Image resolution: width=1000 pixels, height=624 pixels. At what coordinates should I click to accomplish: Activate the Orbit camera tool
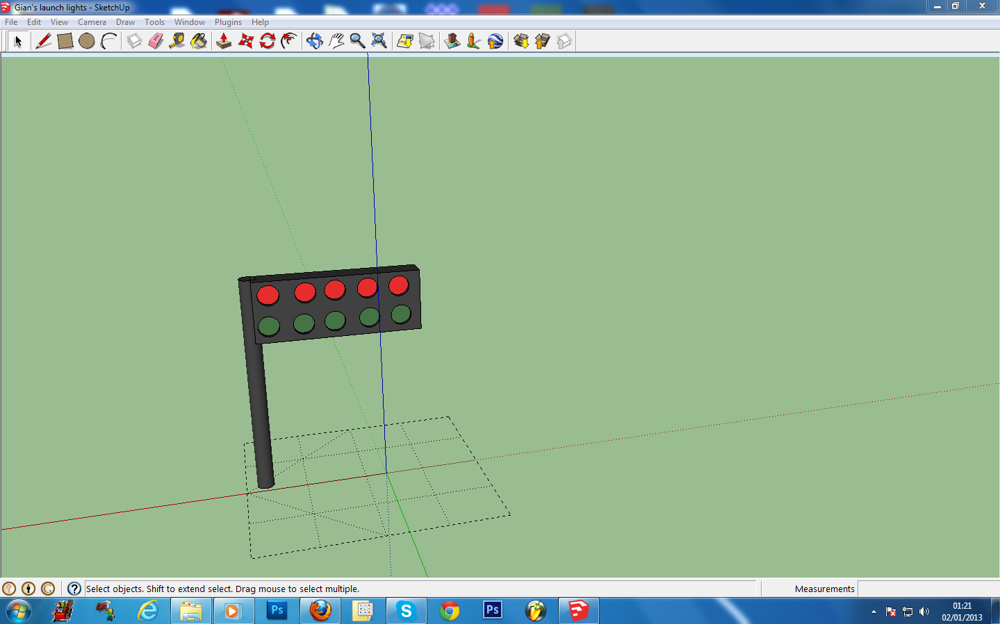(x=315, y=42)
